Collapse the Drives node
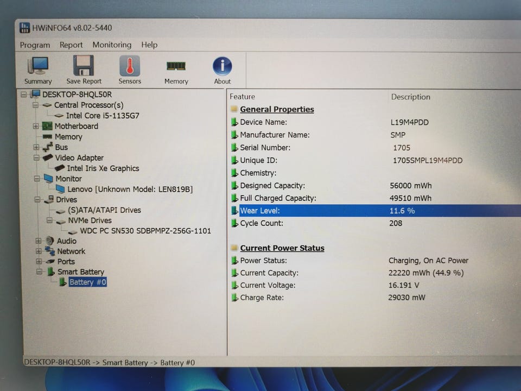 tap(37, 199)
